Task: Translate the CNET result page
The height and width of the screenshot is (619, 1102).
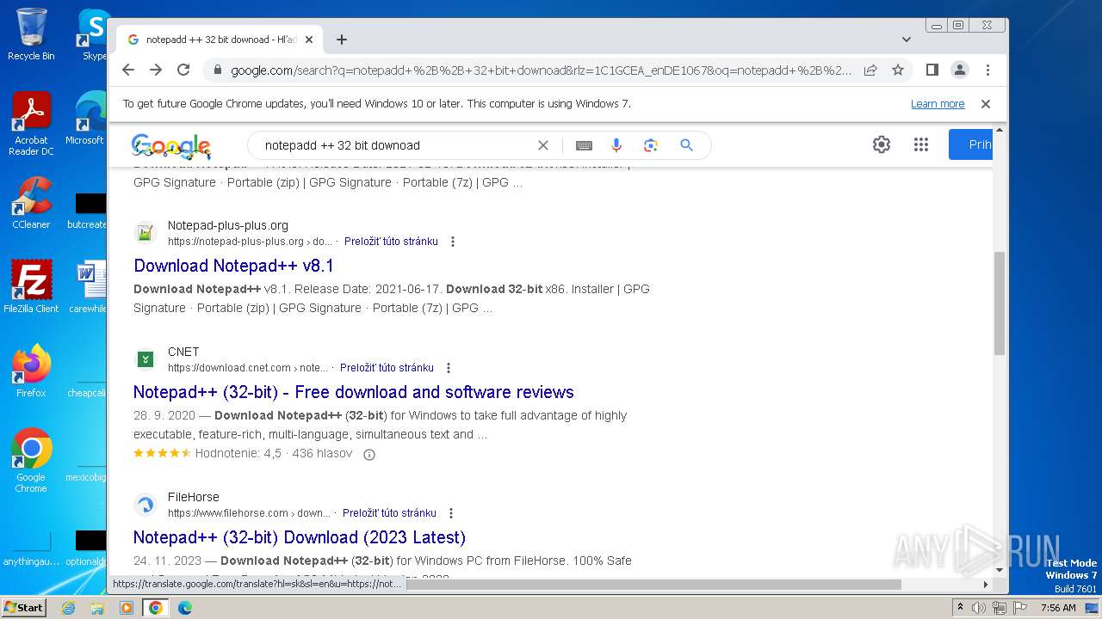Action: click(387, 368)
